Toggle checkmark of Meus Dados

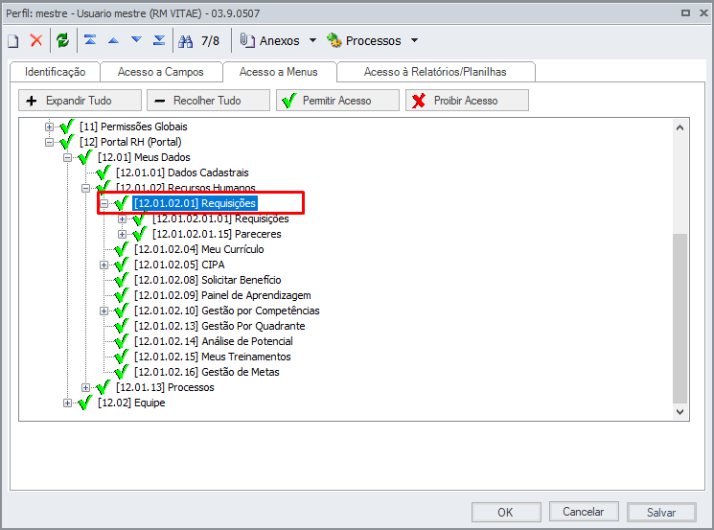[85, 157]
